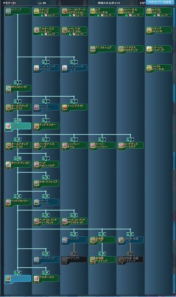The width and height of the screenshot is (176, 297).
Task: Select the HPリストレイト skill icon
Action: coord(8,88)
